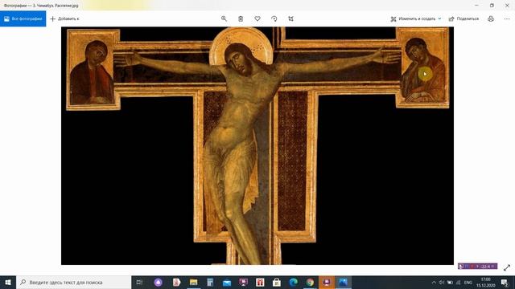
Task: Zoom in with the magnifier icon
Action: (224, 18)
